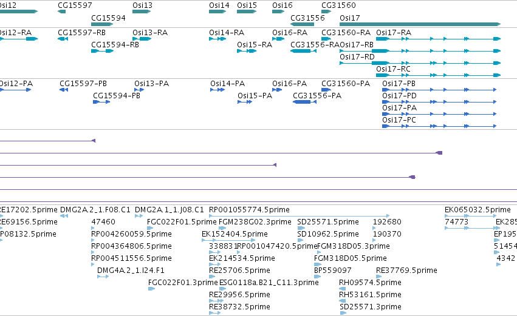The width and height of the screenshot is (517, 316).
Task: Select protein Osi17-PA label
Action: (x=399, y=108)
